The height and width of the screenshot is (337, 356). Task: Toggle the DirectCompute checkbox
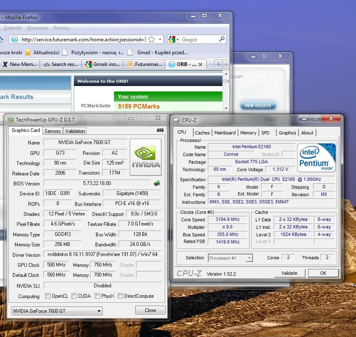(x=120, y=296)
